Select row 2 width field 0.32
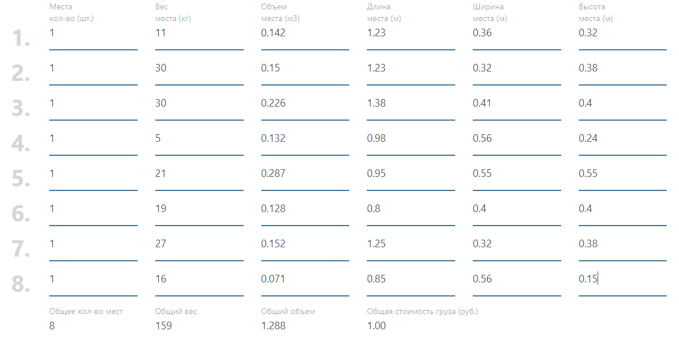This screenshot has width=679, height=341. 516,69
